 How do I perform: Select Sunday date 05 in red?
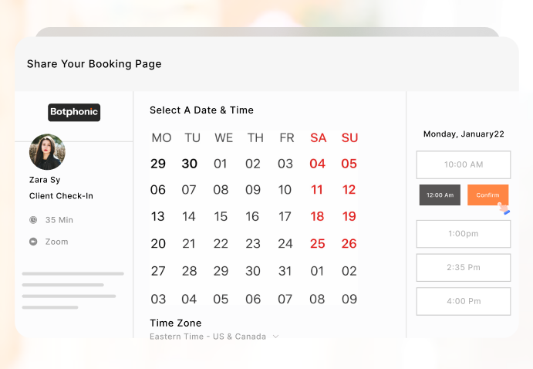(x=349, y=164)
